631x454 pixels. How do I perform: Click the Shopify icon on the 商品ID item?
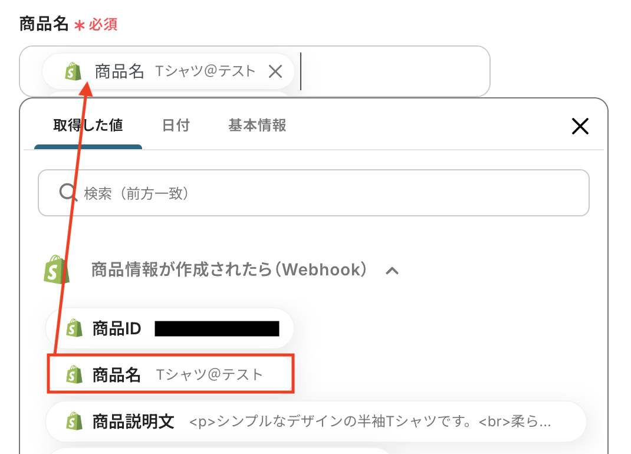point(74,328)
